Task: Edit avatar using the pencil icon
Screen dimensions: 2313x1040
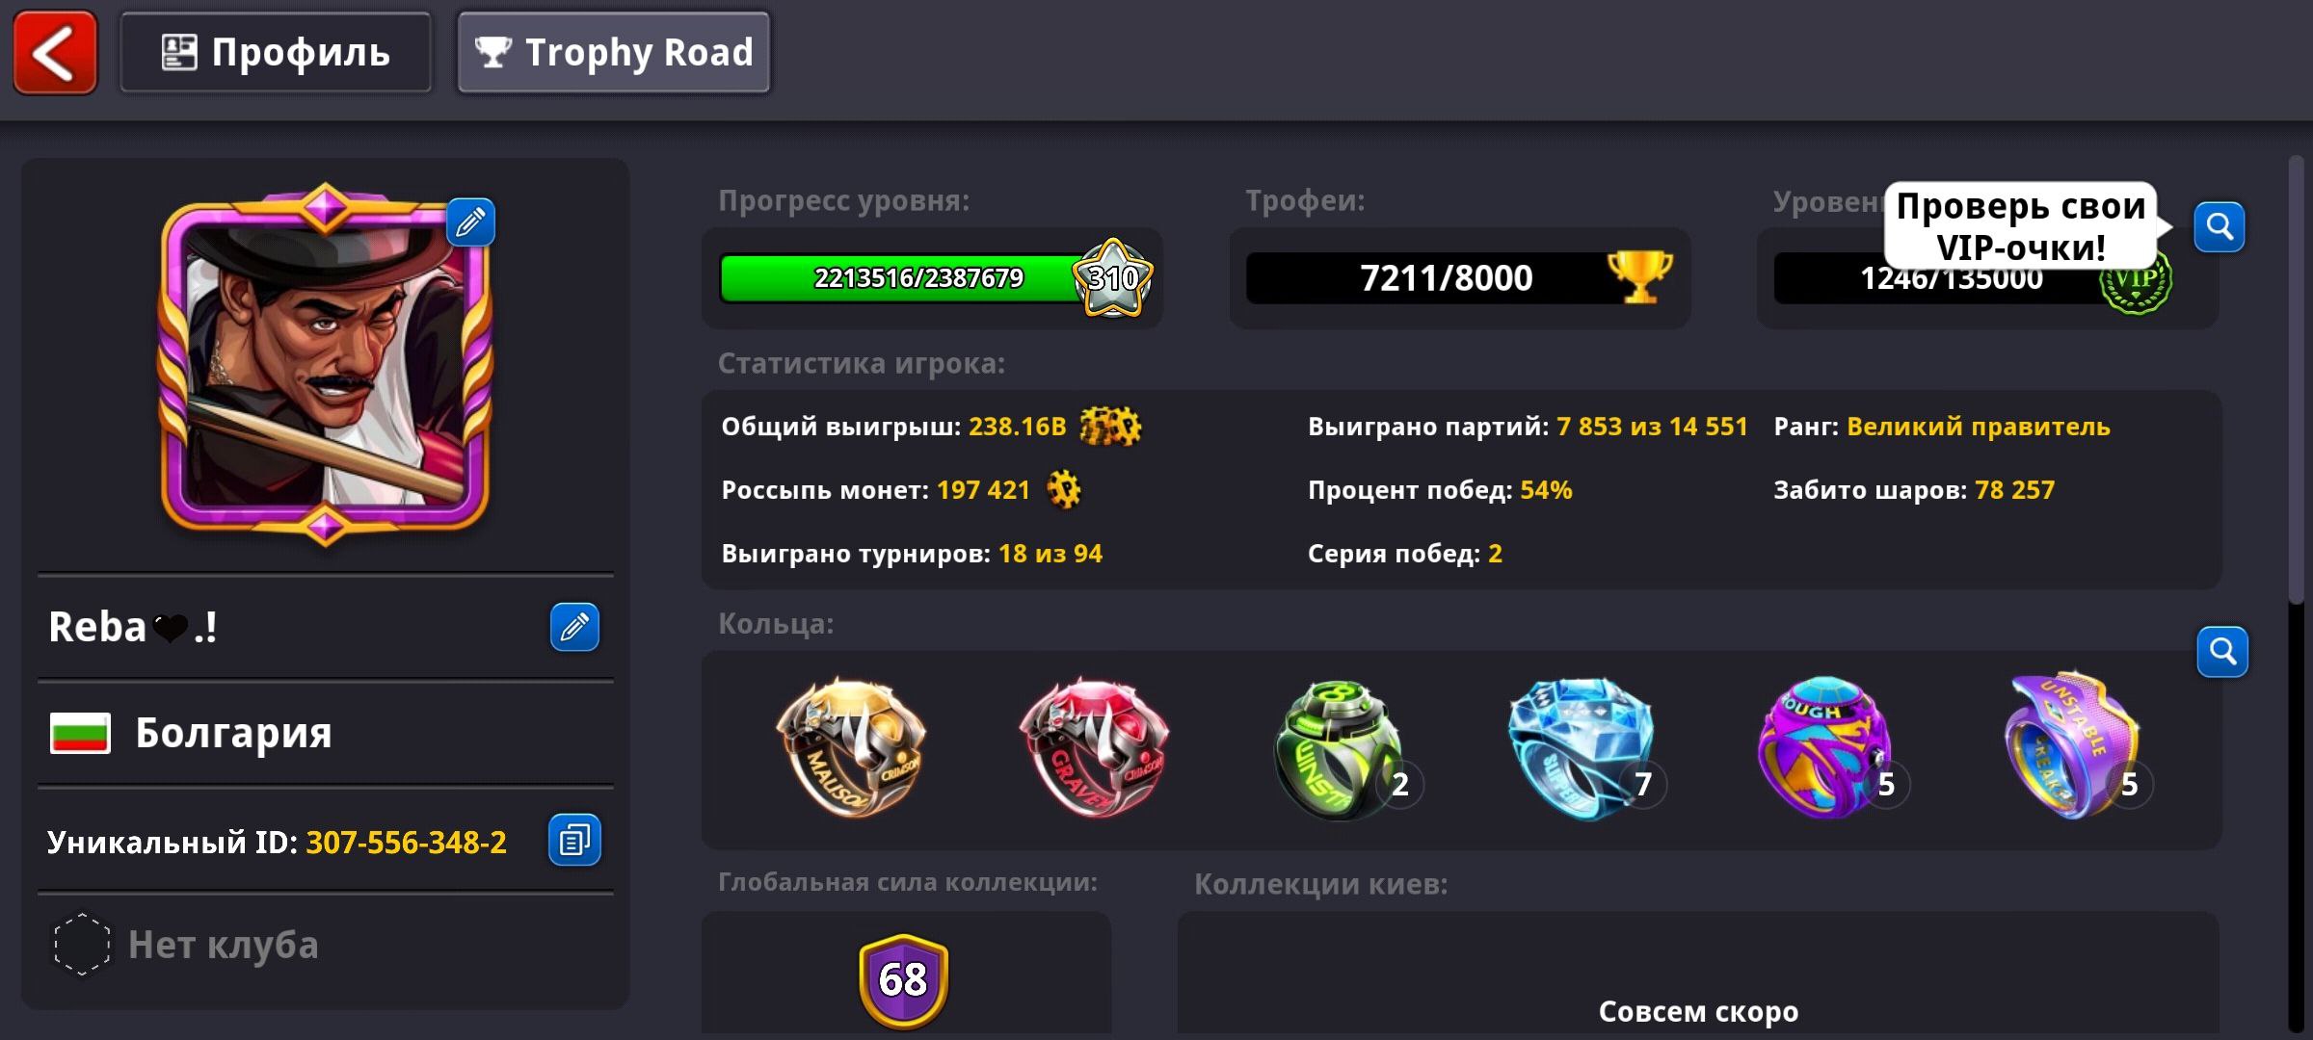Action: tap(470, 222)
